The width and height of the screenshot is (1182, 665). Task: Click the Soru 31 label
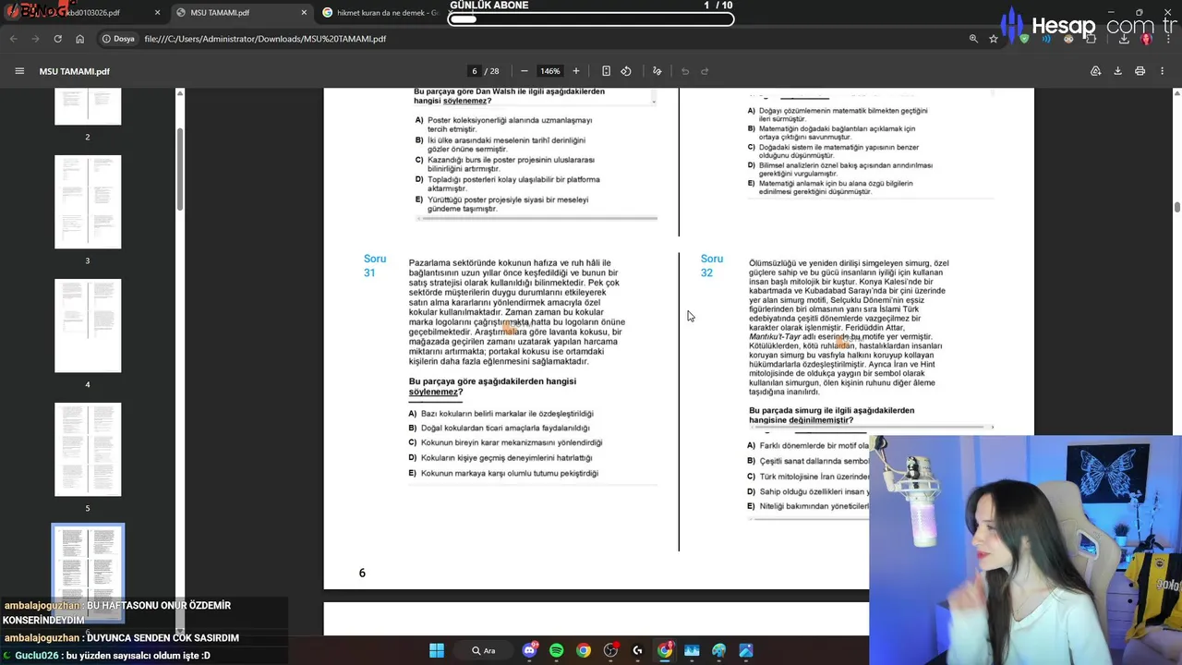[375, 266]
